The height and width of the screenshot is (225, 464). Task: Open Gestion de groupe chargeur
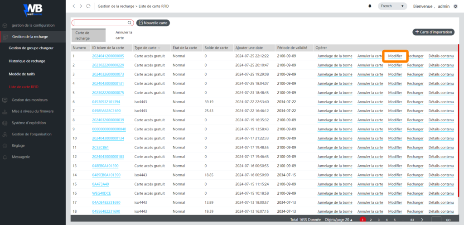[x=31, y=48]
